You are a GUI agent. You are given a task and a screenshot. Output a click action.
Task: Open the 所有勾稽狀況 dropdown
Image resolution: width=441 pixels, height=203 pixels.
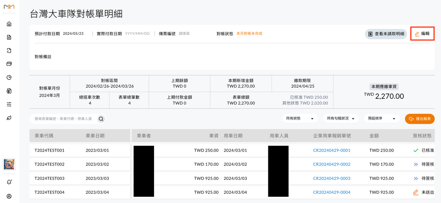click(341, 118)
